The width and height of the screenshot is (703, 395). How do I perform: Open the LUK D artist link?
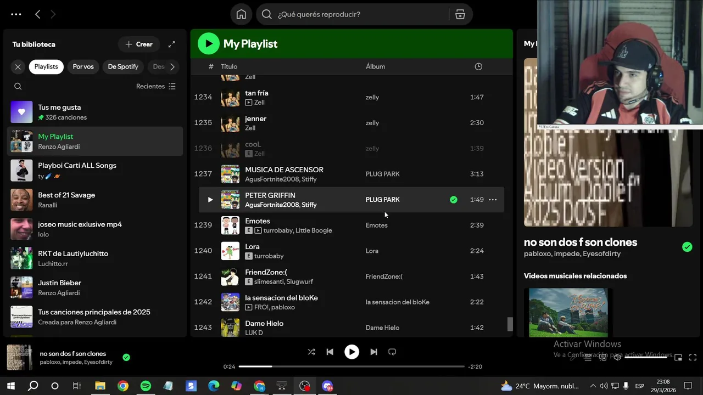point(254,333)
